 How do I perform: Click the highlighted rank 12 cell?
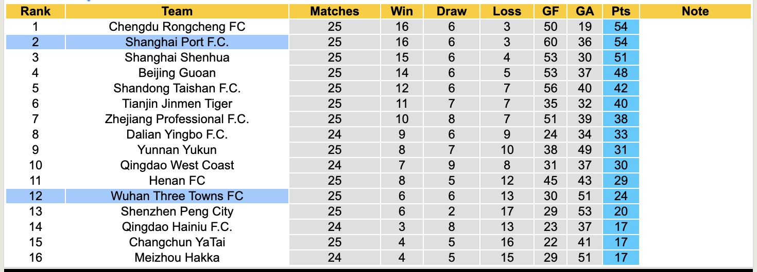point(35,196)
